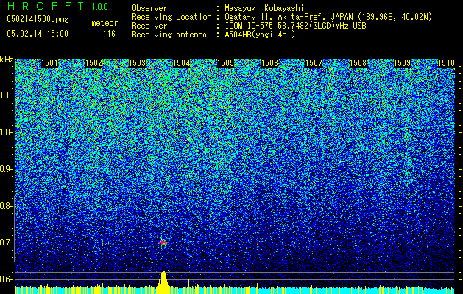Click the 1503 time marker
This screenshot has height=294, width=463.
(x=138, y=63)
